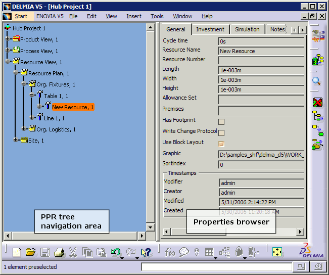Viewport: 329px width, 275px height.
Task: Click the Open folder icon
Action: click(31, 252)
